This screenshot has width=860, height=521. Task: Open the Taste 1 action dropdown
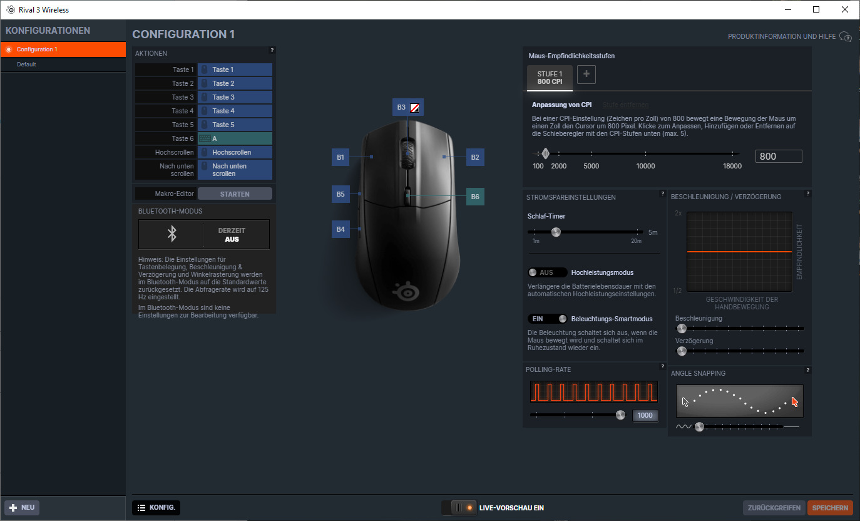click(235, 70)
